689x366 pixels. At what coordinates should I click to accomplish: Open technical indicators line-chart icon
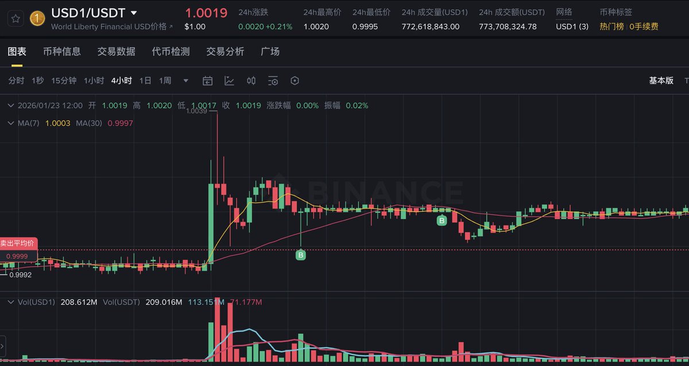[229, 81]
